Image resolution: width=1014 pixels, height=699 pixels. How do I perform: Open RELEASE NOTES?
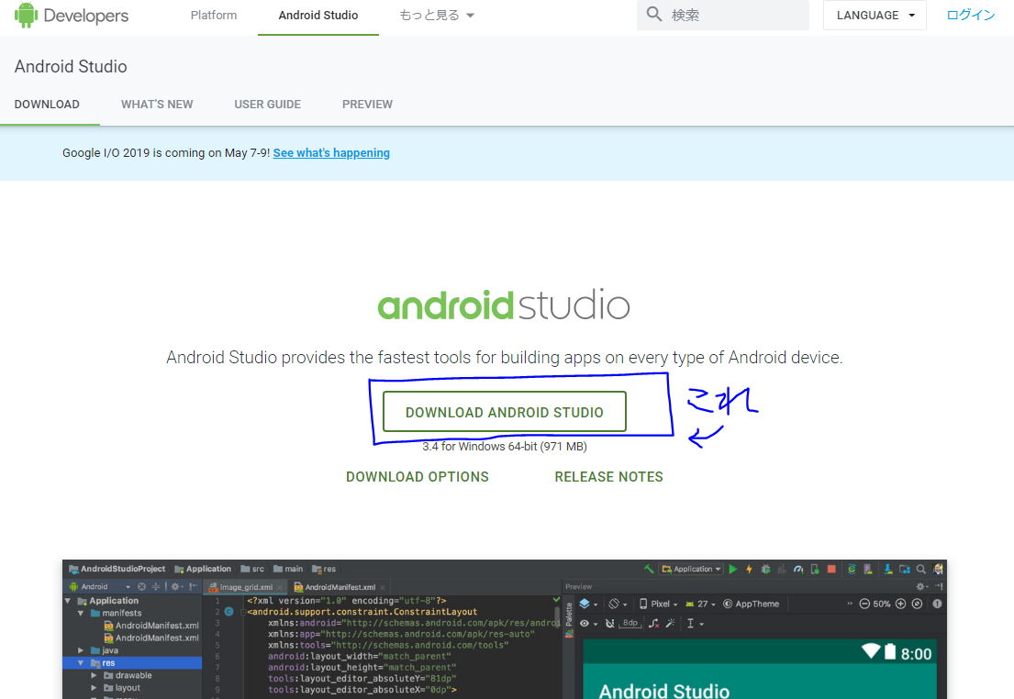click(608, 477)
